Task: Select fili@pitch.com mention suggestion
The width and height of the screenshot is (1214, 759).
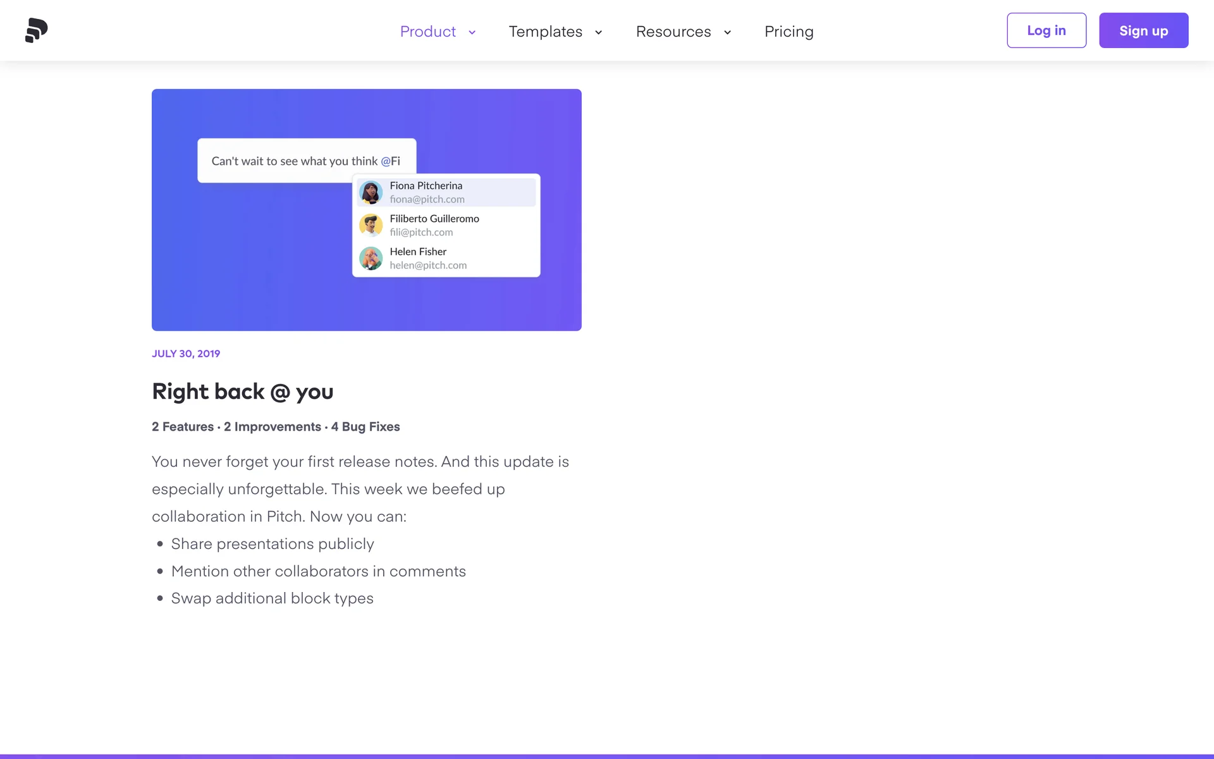Action: coord(421,232)
